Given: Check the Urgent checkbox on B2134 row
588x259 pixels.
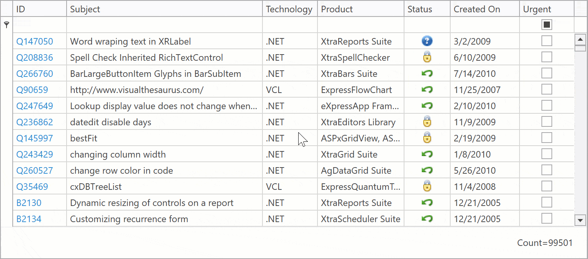Looking at the screenshot, I should pos(546,219).
